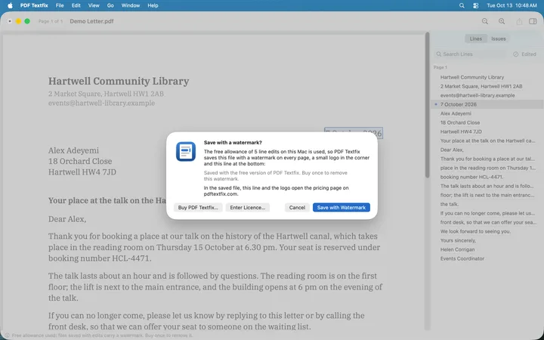Choose Buy PDF Textfix... button

coord(198,208)
